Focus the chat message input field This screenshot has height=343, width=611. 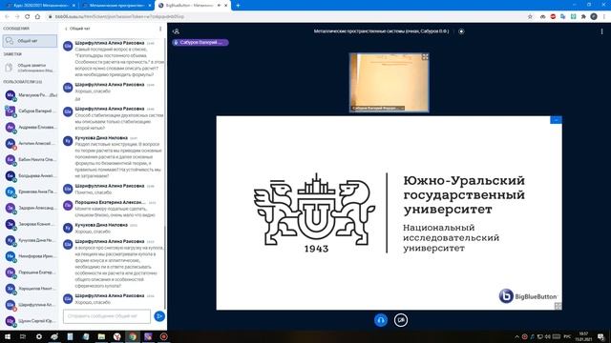pos(107,316)
